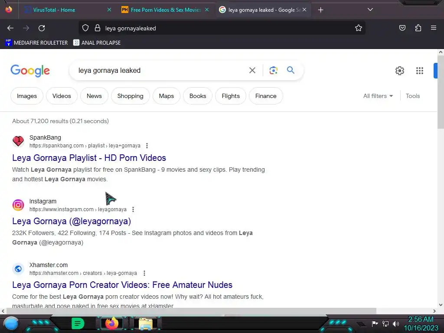Filter results by Flights
444x333 pixels.
(231, 96)
